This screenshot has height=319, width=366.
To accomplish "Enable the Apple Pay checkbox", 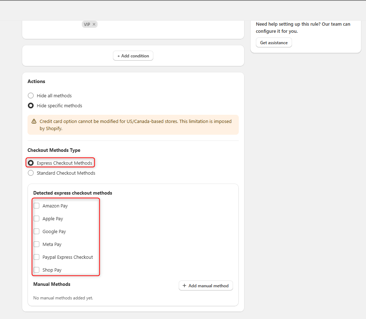I will click(x=36, y=218).
